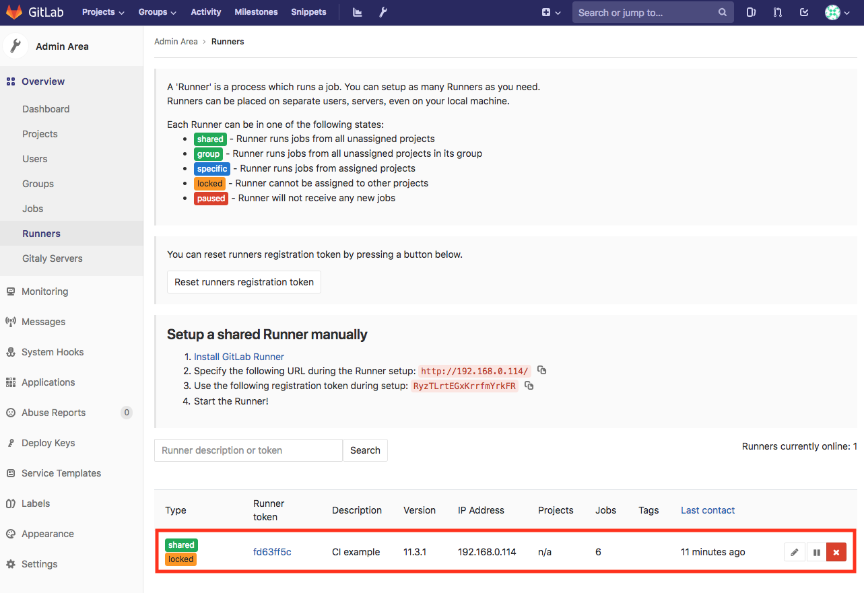Open the Install GitLab Runner link
Viewport: 864px width, 593px height.
click(239, 356)
